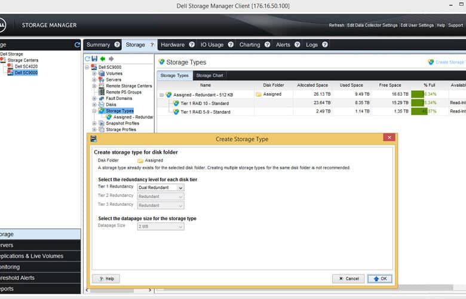Click the help icon next to Alerts tab

click(297, 45)
